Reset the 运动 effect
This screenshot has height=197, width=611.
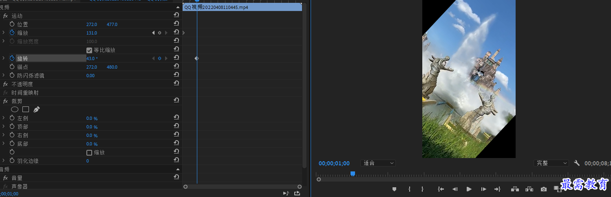(x=176, y=15)
